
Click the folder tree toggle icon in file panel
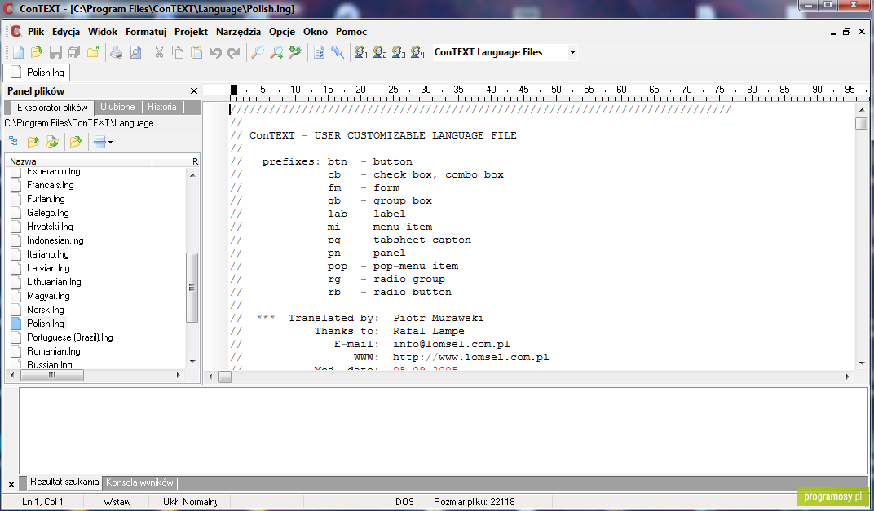pos(13,142)
